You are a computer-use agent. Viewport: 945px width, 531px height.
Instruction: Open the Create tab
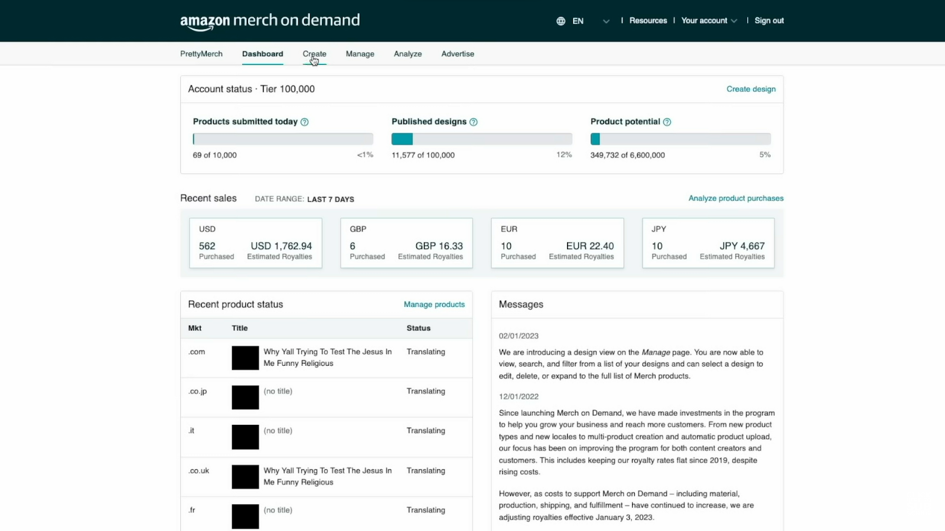[314, 54]
